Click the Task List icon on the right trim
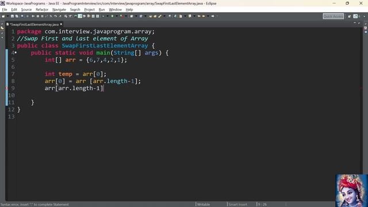The image size is (368, 207). pos(366,28)
